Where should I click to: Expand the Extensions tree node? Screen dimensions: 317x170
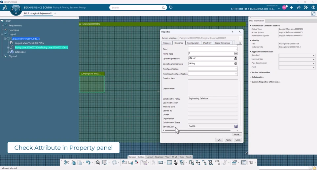[x=8, y=52]
